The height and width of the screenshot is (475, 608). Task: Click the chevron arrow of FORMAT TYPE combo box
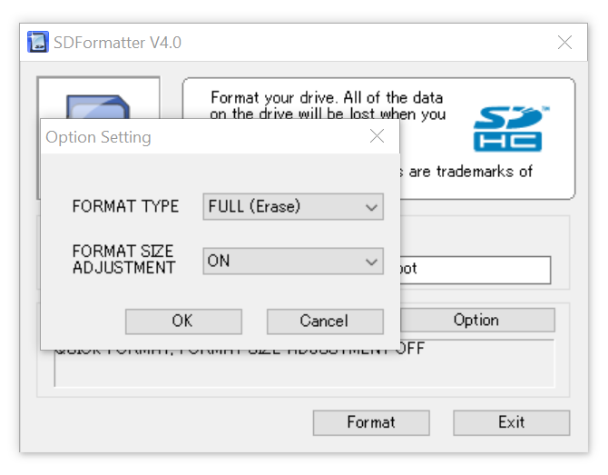pos(371,207)
